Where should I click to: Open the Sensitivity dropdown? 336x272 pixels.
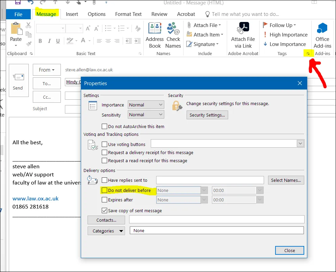coord(146,114)
